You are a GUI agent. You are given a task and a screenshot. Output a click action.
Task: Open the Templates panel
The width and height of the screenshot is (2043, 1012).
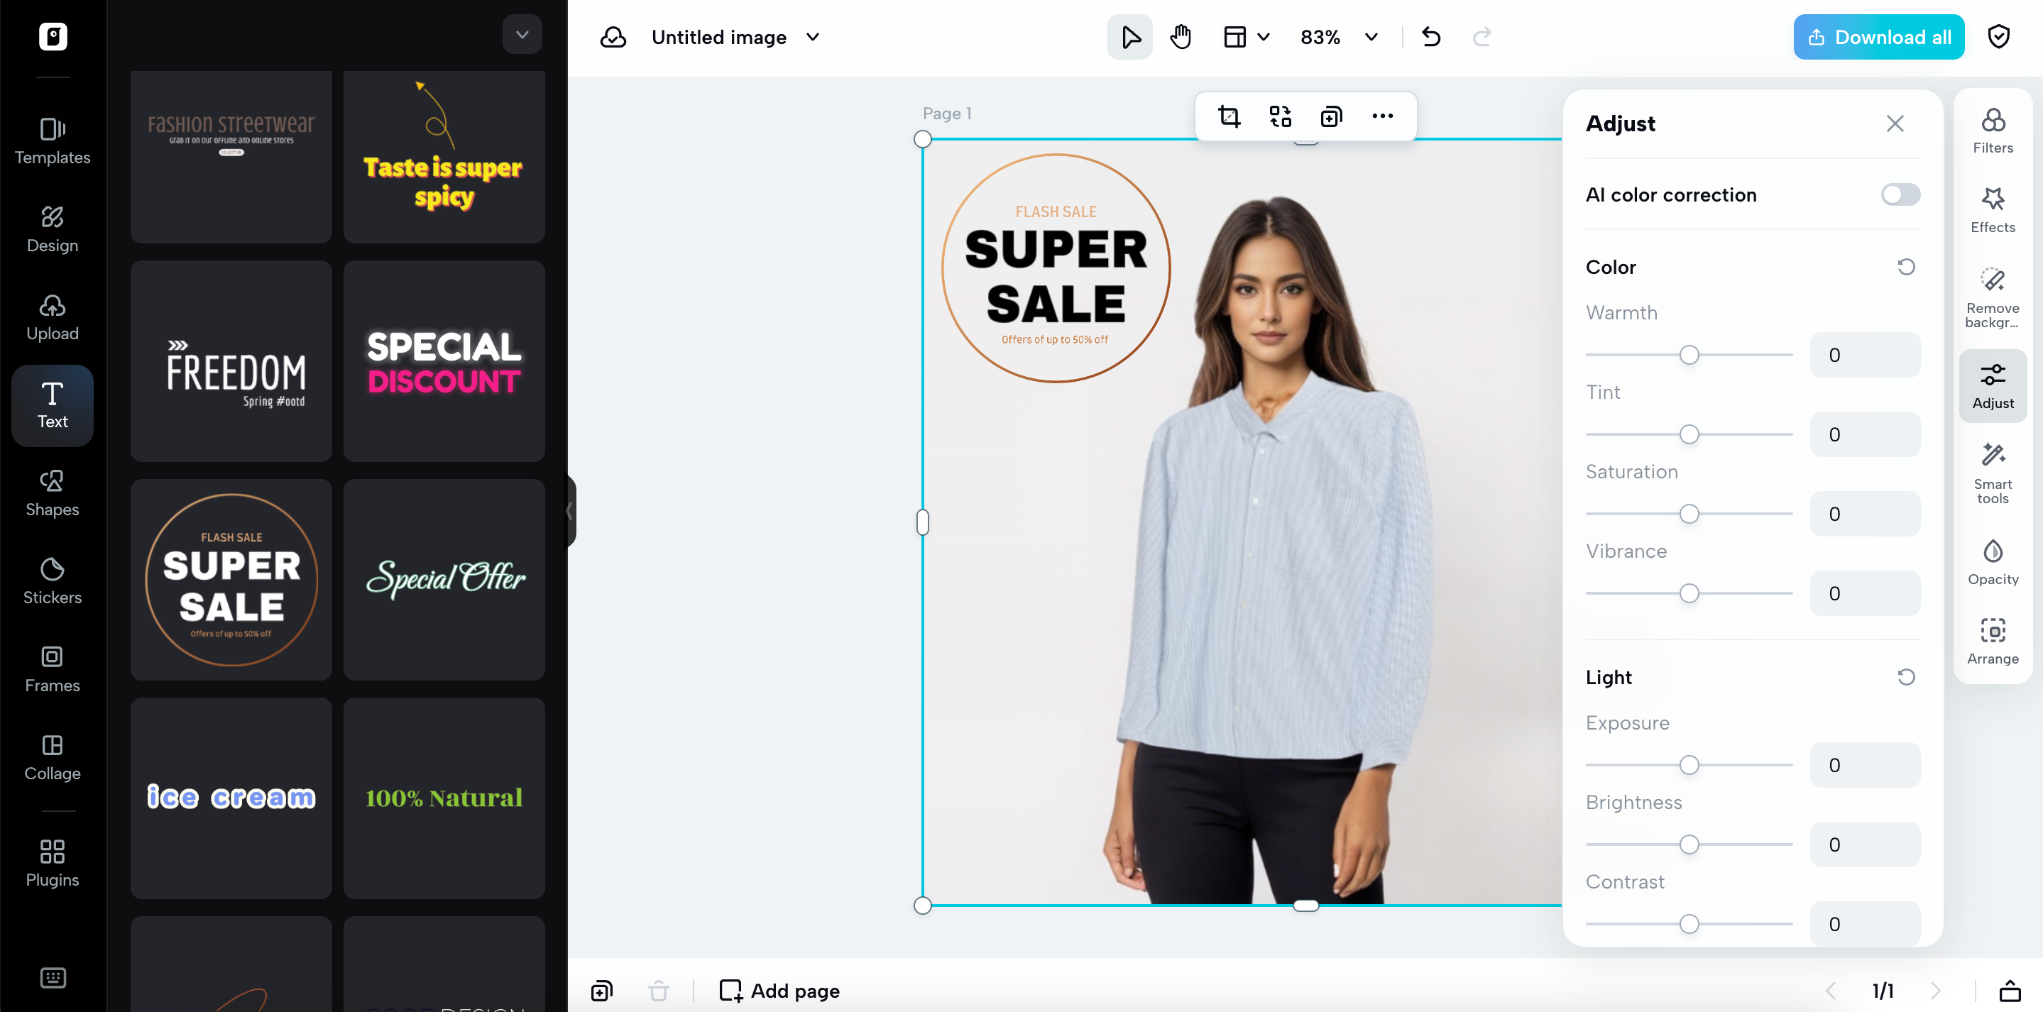point(53,141)
